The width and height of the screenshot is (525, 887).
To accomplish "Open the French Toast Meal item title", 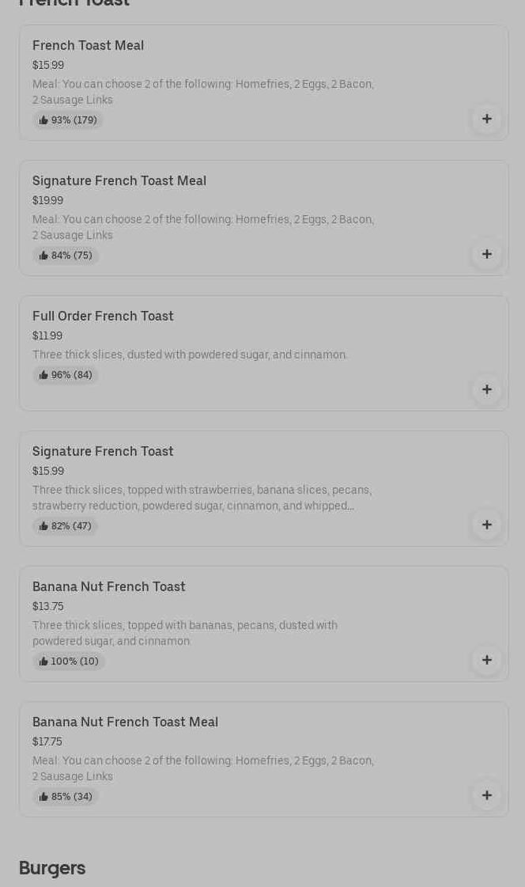I will click(x=88, y=45).
